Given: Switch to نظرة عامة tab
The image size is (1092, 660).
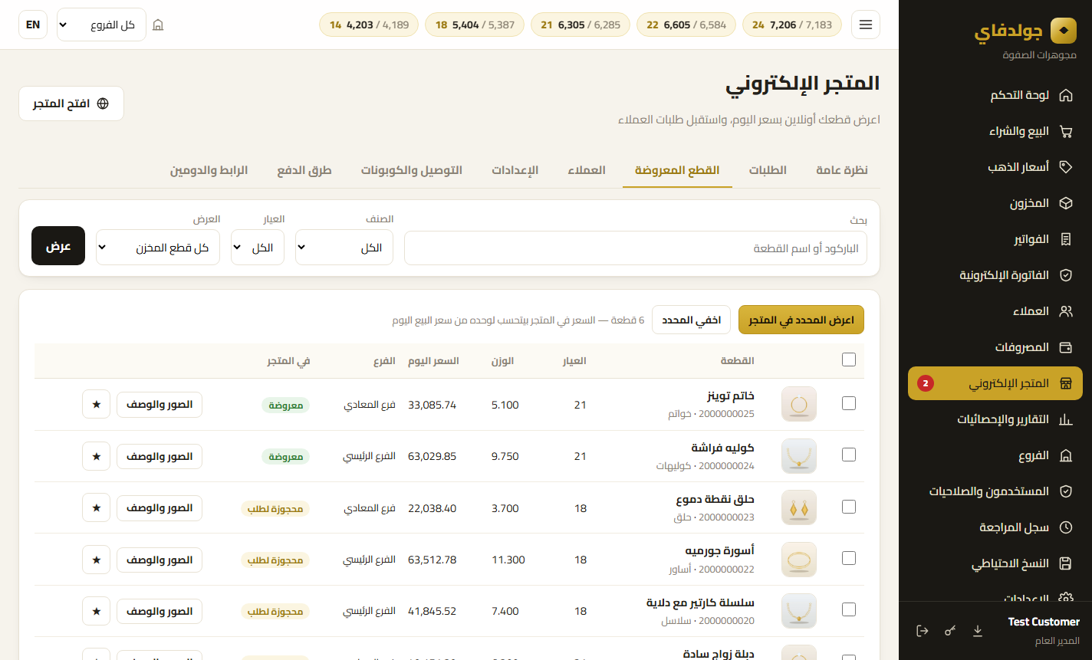Looking at the screenshot, I should coord(842,170).
